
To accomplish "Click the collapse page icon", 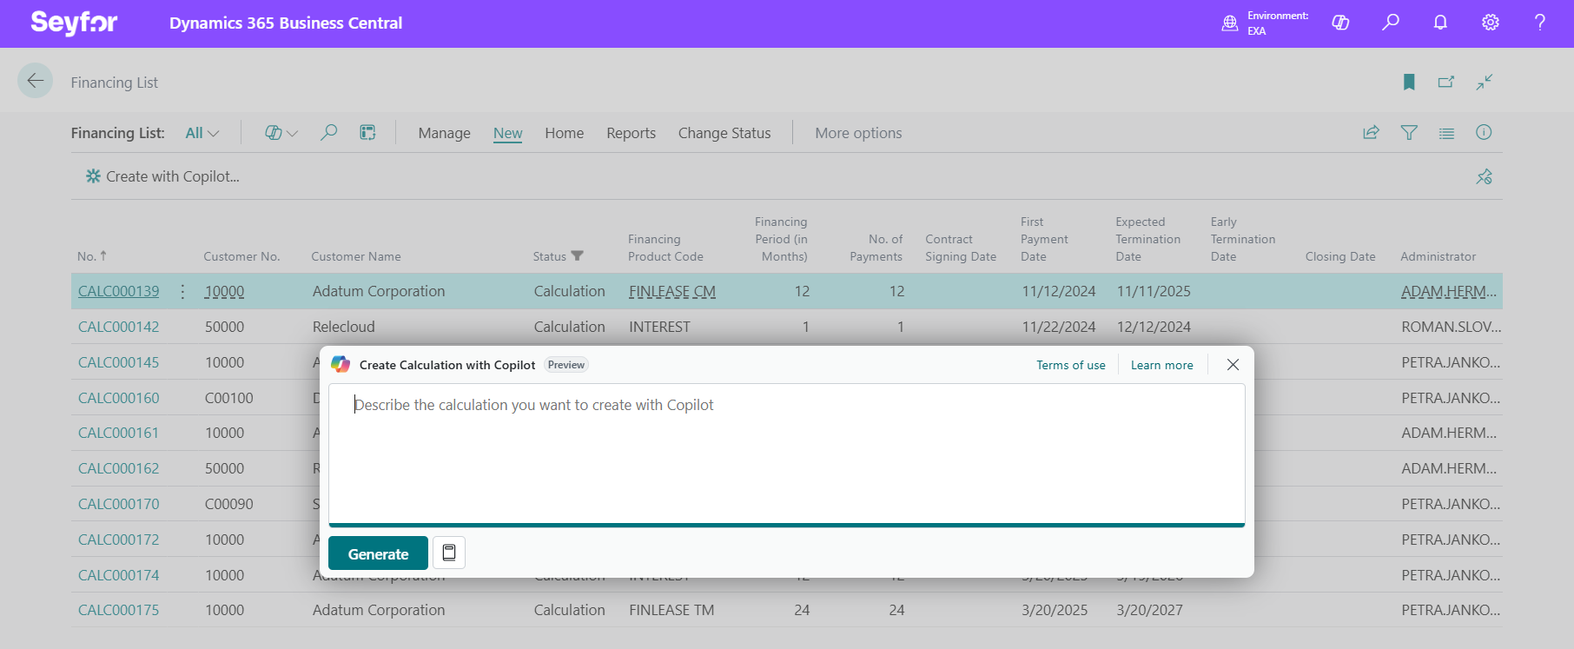I will tap(1485, 82).
